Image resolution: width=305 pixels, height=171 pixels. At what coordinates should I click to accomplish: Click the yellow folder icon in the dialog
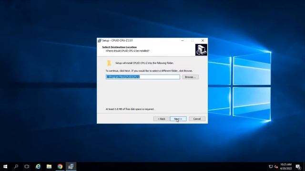tap(109, 63)
